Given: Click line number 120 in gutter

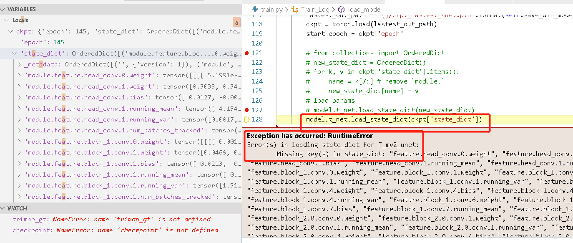Looking at the screenshot, I should [x=257, y=43].
